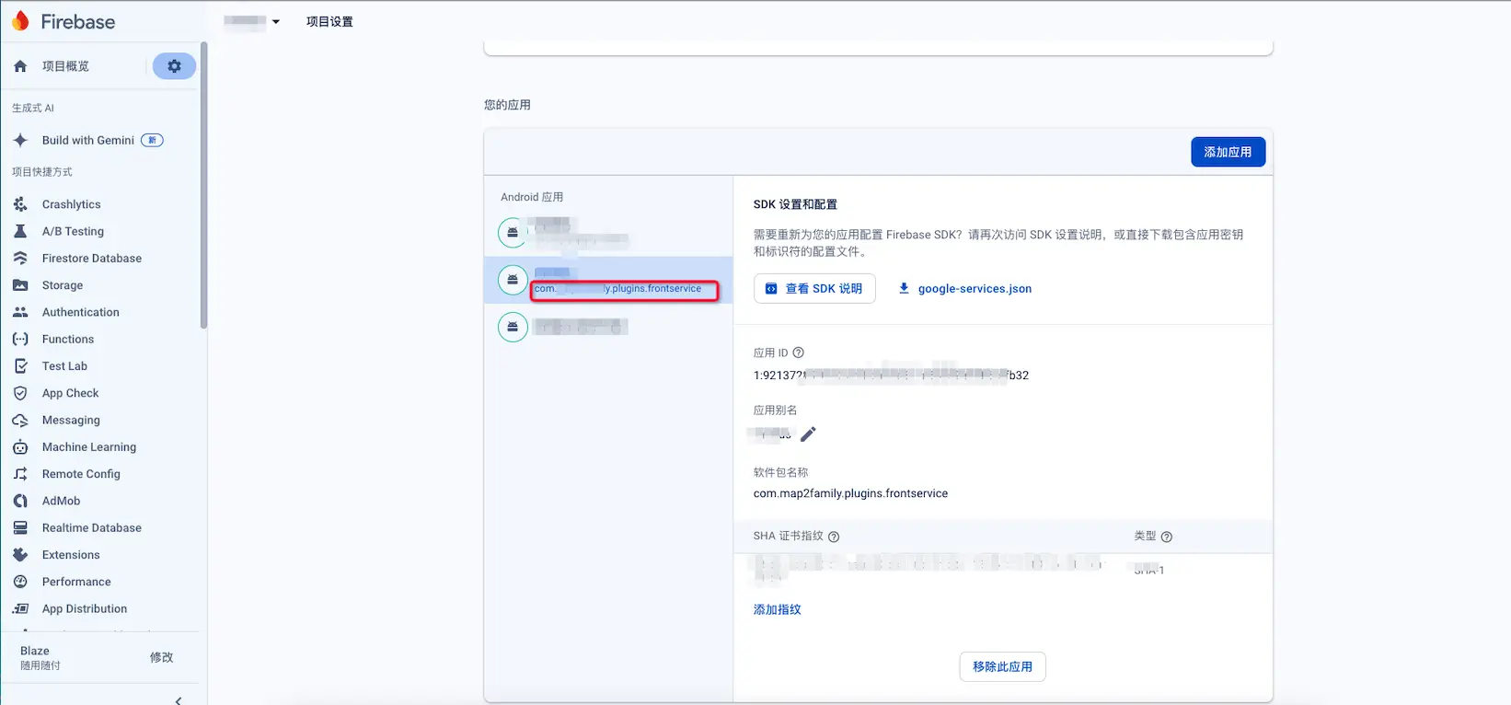The image size is (1511, 705).
Task: Click the Crashlytics sidebar icon
Action: pyautogui.click(x=20, y=204)
